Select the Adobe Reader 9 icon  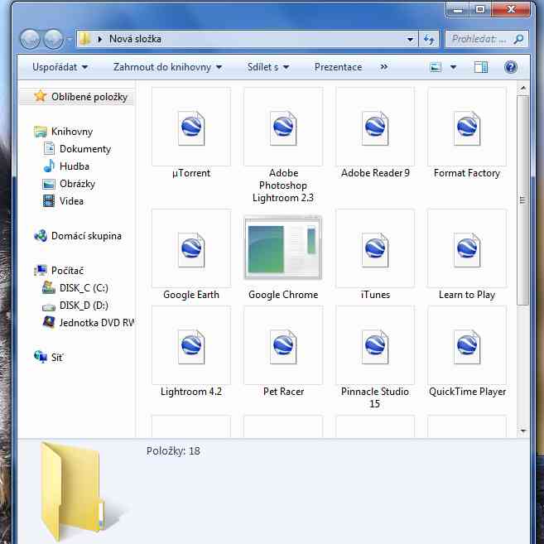pyautogui.click(x=375, y=128)
